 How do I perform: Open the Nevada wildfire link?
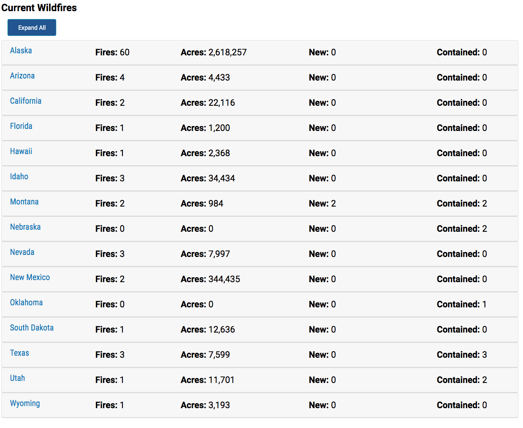(x=22, y=252)
